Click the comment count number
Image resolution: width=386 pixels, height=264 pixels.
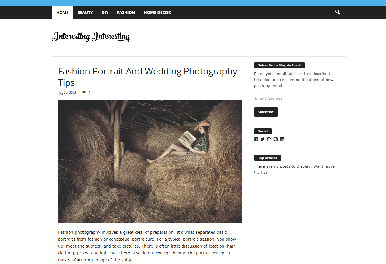tap(89, 93)
